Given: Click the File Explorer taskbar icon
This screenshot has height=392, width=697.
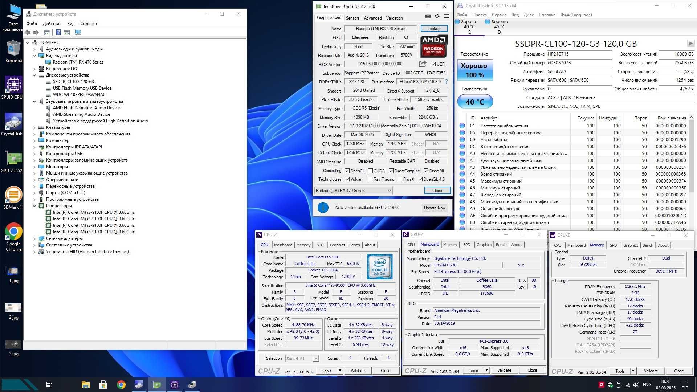Looking at the screenshot, I should [86, 385].
